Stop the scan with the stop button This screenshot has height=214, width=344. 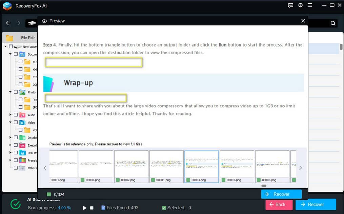(x=92, y=208)
